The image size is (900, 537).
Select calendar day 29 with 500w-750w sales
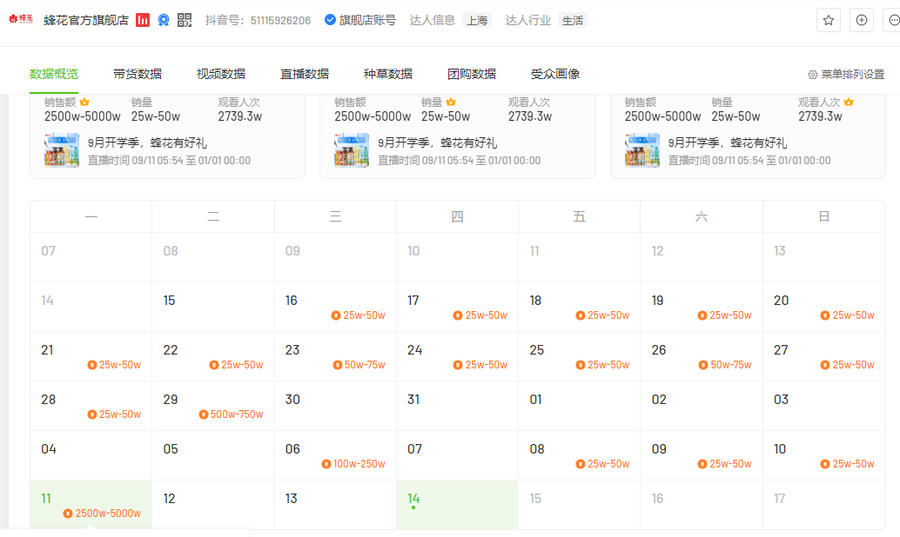pyautogui.click(x=212, y=407)
